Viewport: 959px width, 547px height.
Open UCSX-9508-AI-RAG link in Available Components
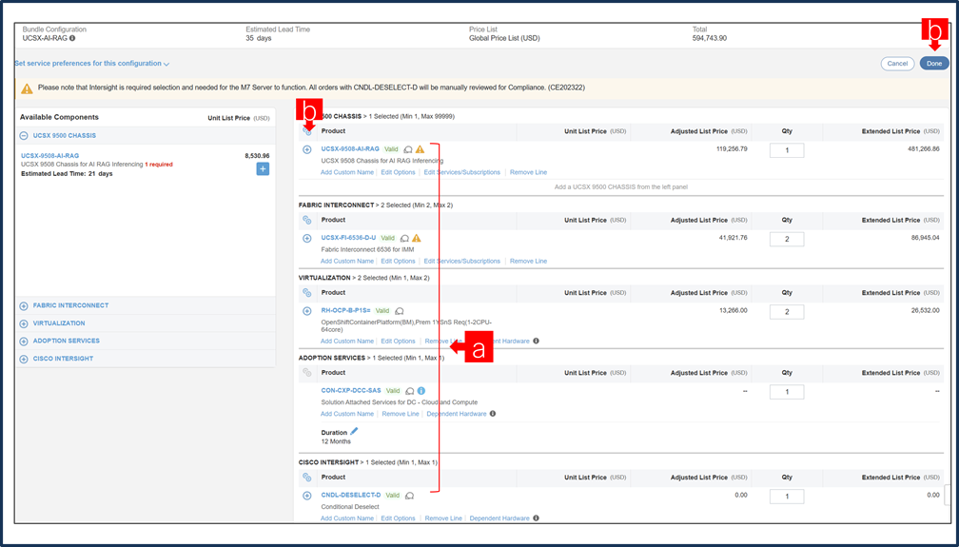(50, 156)
